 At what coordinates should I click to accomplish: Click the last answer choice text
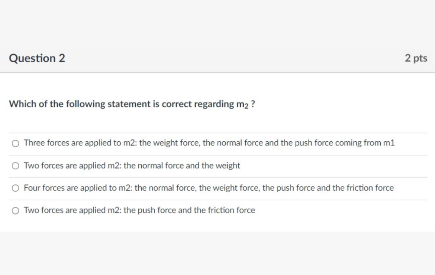tap(139, 210)
